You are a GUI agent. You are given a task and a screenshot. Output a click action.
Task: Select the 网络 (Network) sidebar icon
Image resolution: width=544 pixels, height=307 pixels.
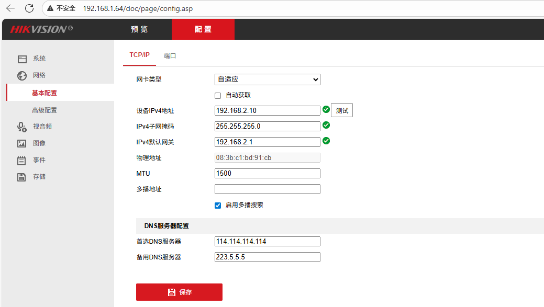(21, 75)
